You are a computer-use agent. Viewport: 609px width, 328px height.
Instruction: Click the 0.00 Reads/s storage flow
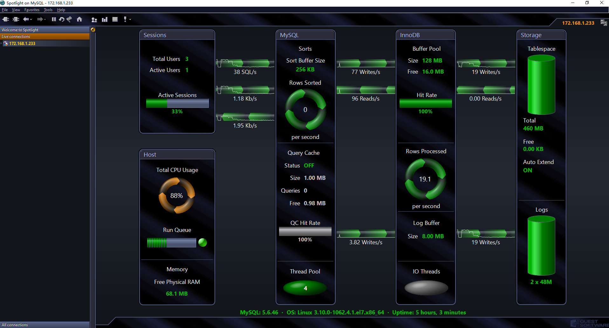(486, 90)
